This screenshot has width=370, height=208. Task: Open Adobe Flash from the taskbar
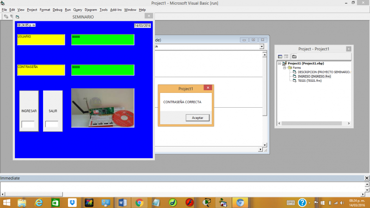(x=190, y=202)
